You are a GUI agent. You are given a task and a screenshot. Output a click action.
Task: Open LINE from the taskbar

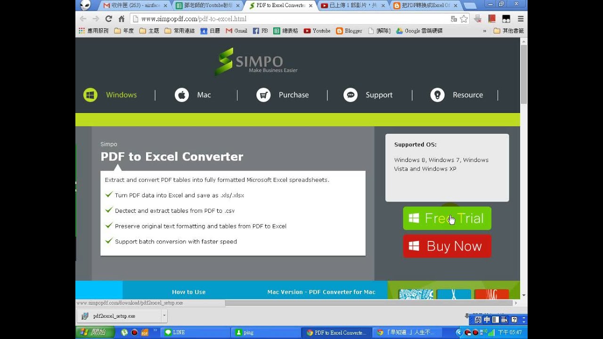click(196, 332)
